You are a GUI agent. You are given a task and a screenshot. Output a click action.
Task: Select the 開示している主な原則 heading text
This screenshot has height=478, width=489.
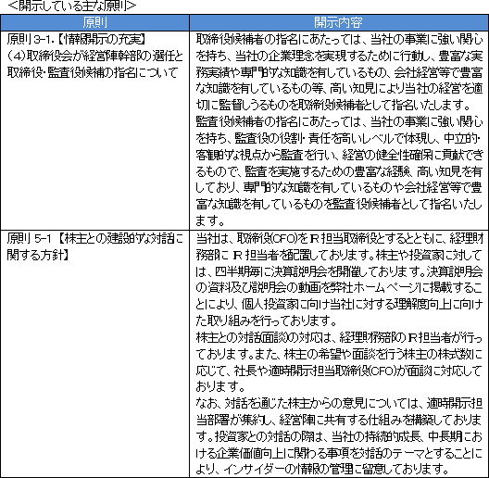(72, 6)
